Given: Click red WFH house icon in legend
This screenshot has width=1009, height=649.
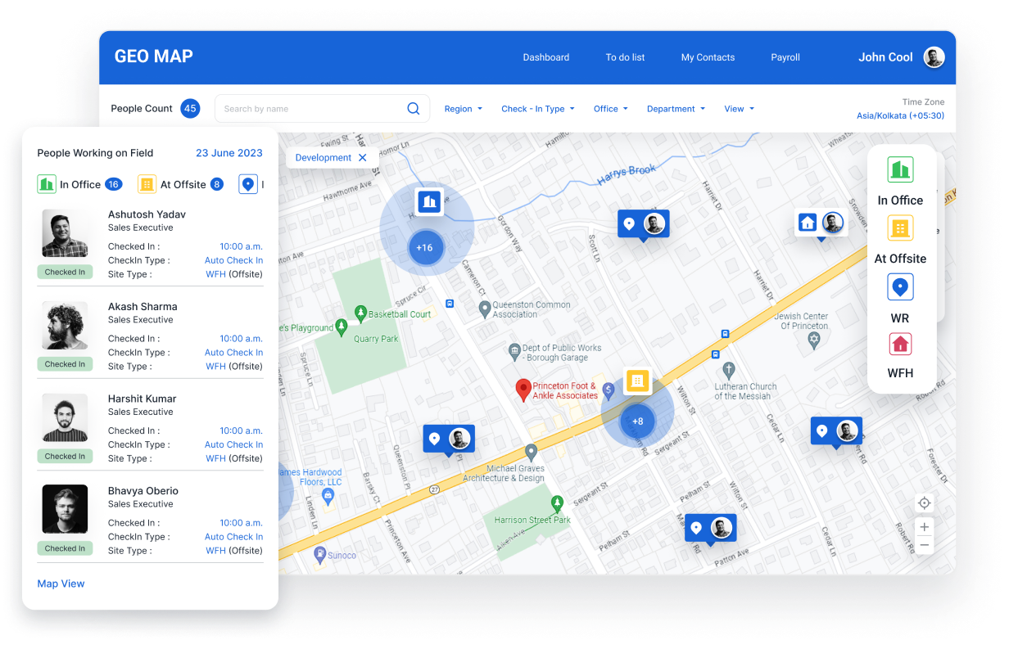Looking at the screenshot, I should [x=900, y=345].
